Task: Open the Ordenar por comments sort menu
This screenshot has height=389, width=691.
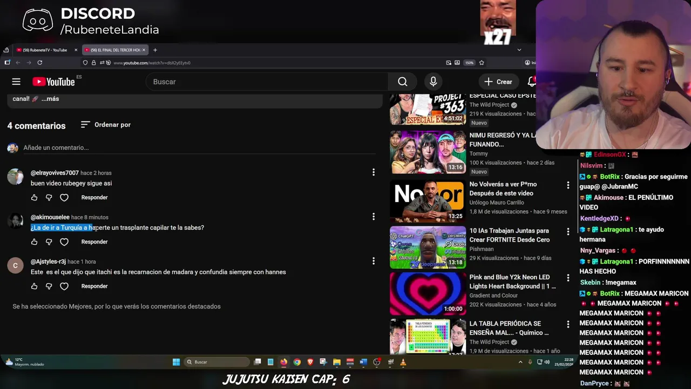Action: pos(106,125)
